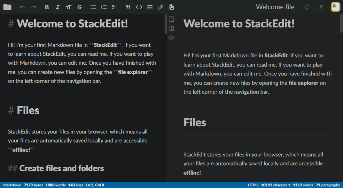
Task: Open the file explorer folder icon
Action: click(7, 7)
